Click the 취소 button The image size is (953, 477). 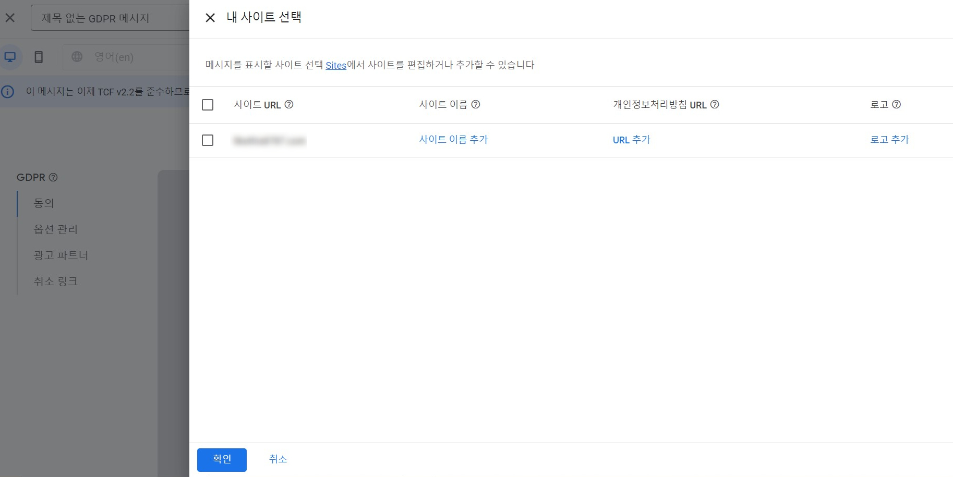click(x=278, y=459)
